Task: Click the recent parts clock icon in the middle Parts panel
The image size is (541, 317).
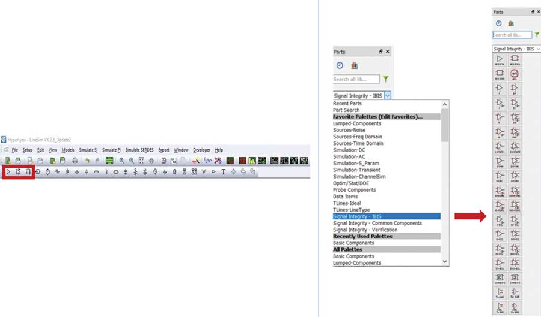Action: 340,65
